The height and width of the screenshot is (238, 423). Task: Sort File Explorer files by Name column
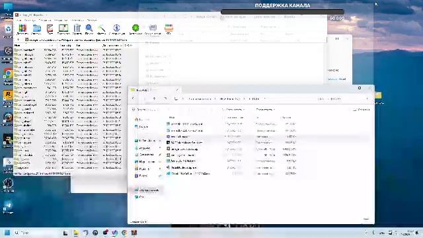[172, 118]
